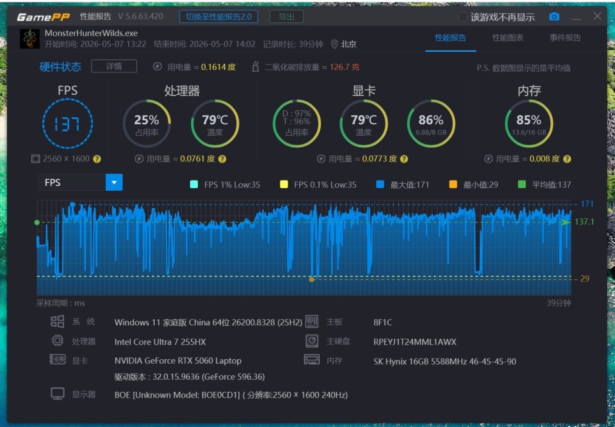This screenshot has width=615, height=427.
Task: Click the help icon beside 0.0773 度
Action: pos(404,159)
